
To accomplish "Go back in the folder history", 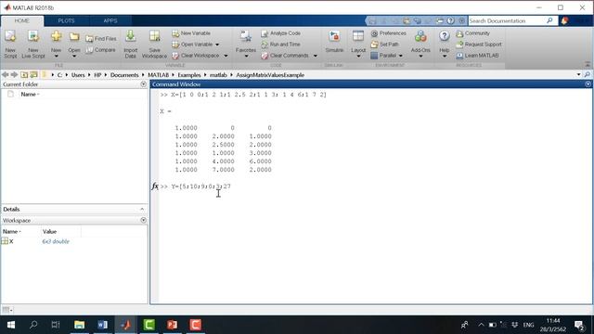I will pyautogui.click(x=5, y=74).
